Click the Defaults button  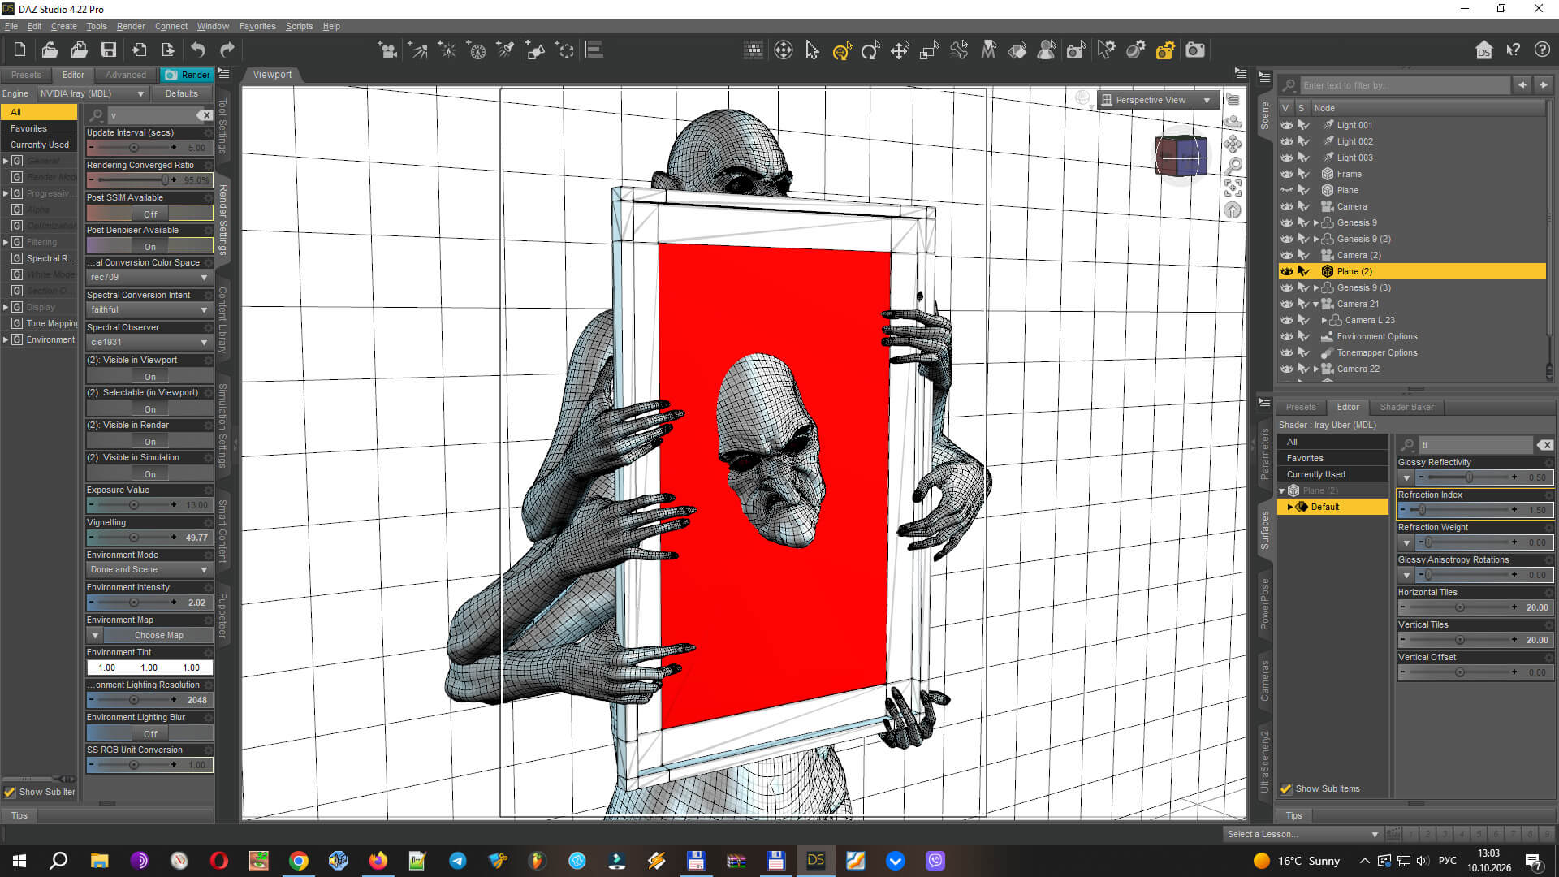182,93
